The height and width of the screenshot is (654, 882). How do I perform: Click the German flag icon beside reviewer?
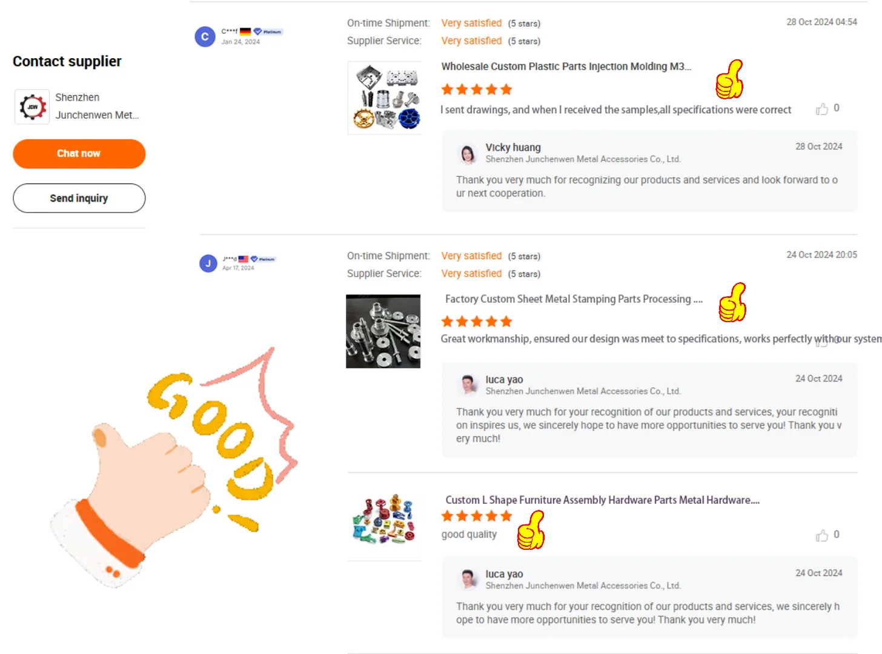click(245, 31)
